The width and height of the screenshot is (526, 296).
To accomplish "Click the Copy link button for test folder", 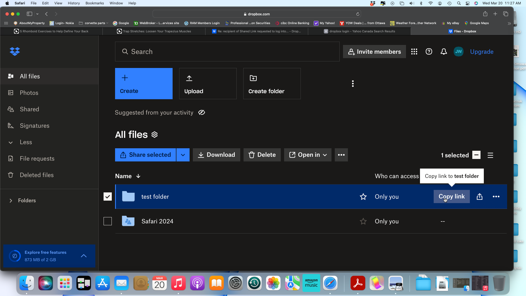I will tap(451, 196).
